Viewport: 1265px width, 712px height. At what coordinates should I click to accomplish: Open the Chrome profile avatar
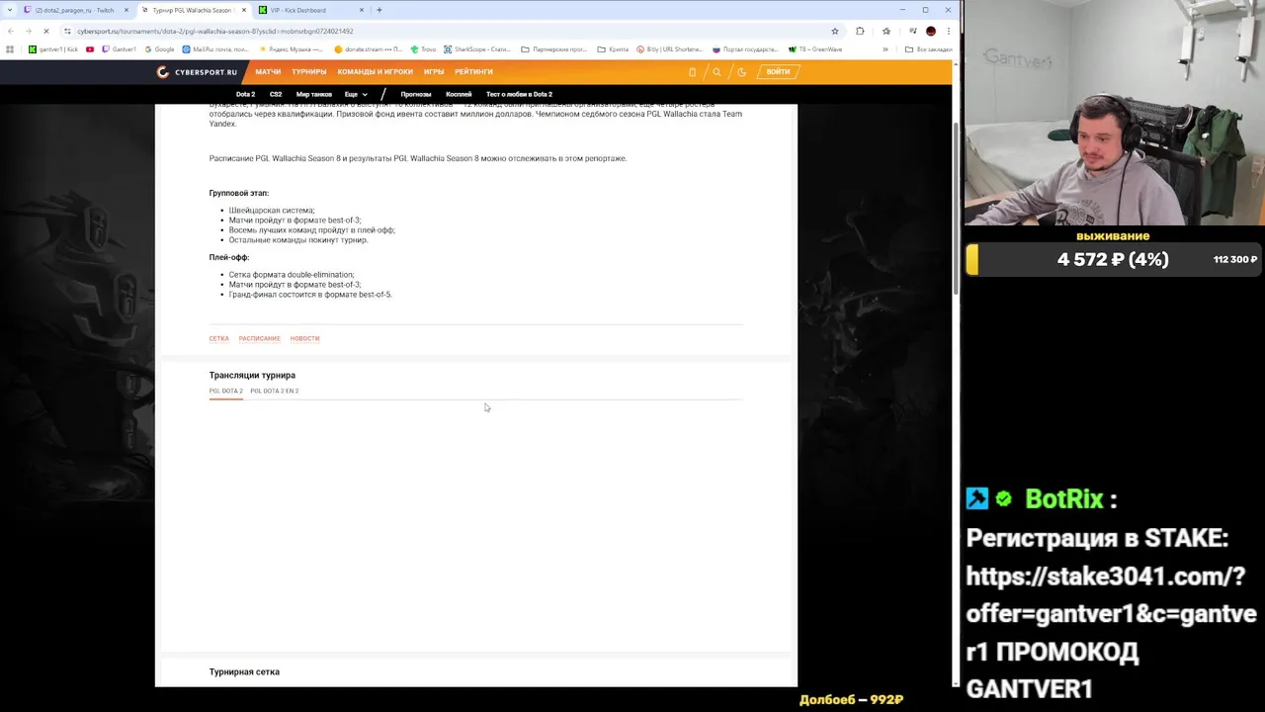[930, 31]
